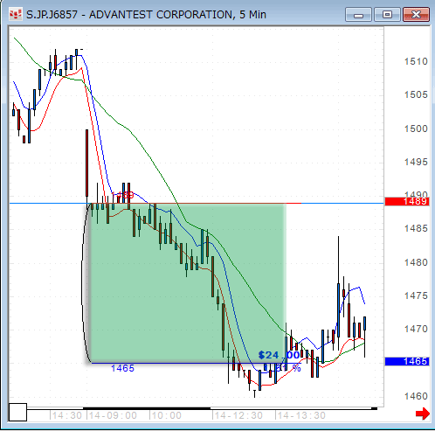Click the blue 1465 price marker
Screen dimensions: 435x431
point(407,361)
